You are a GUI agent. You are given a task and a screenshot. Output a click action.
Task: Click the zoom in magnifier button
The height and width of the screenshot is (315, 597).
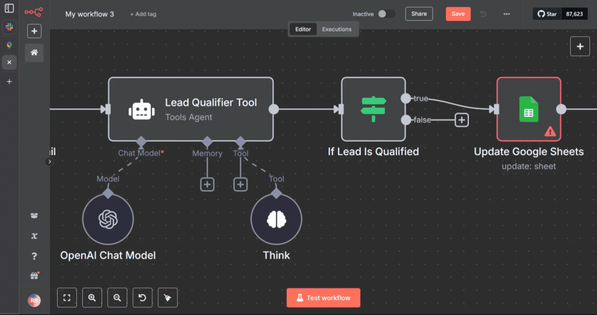pyautogui.click(x=92, y=298)
